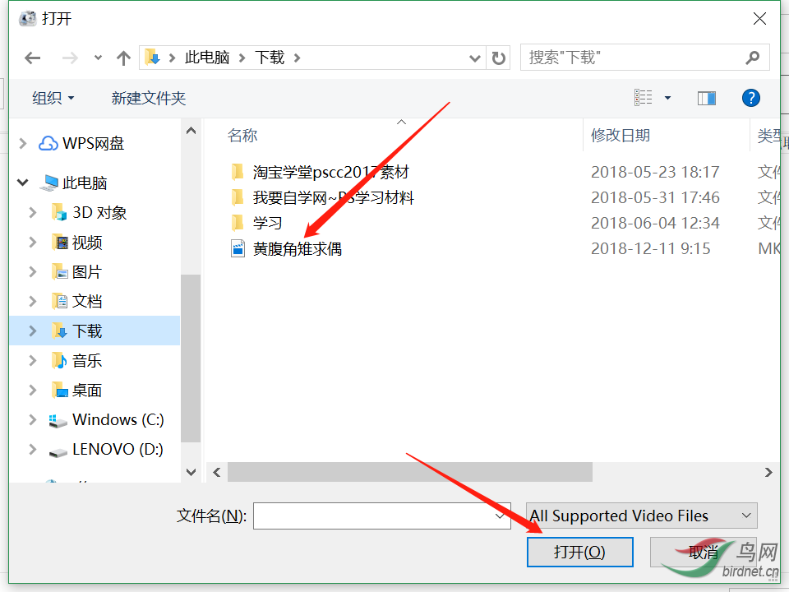Toggle the preview pane icon
Screen dimensions: 789x592
coord(707,98)
